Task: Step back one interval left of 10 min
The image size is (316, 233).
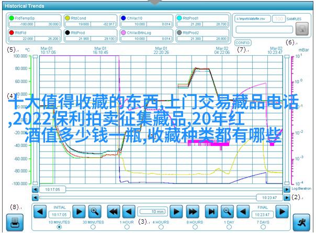Action: pos(129,211)
